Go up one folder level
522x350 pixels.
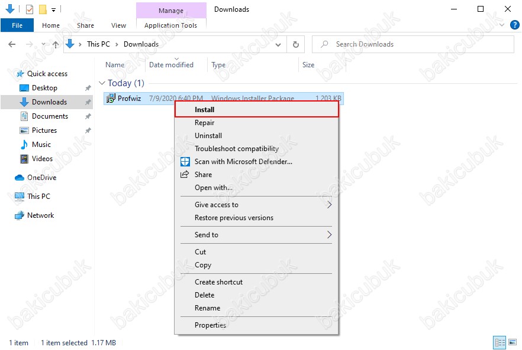coord(56,44)
